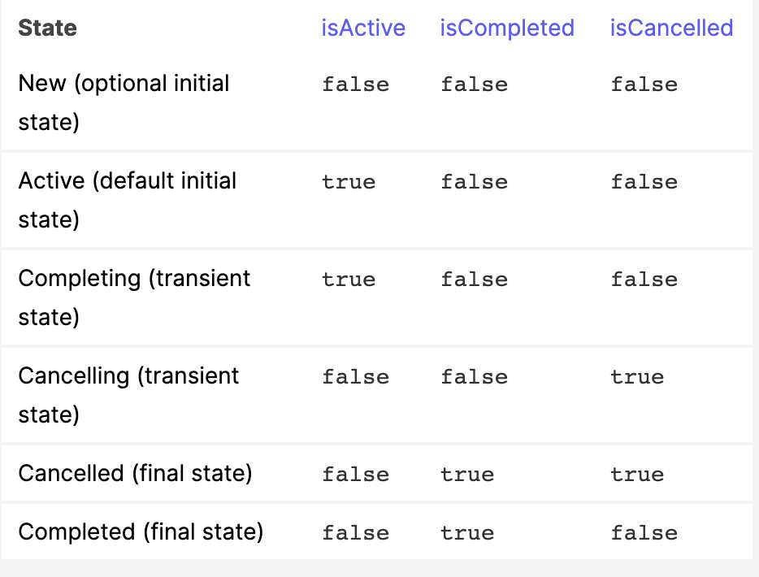Click the State column header
The image size is (759, 577).
47,28
